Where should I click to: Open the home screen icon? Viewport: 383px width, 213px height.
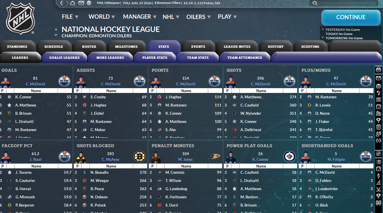click(73, 3)
